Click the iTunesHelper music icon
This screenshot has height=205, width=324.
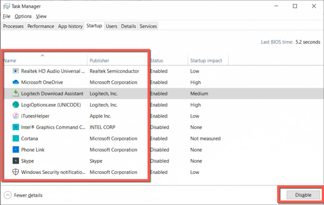point(16,116)
